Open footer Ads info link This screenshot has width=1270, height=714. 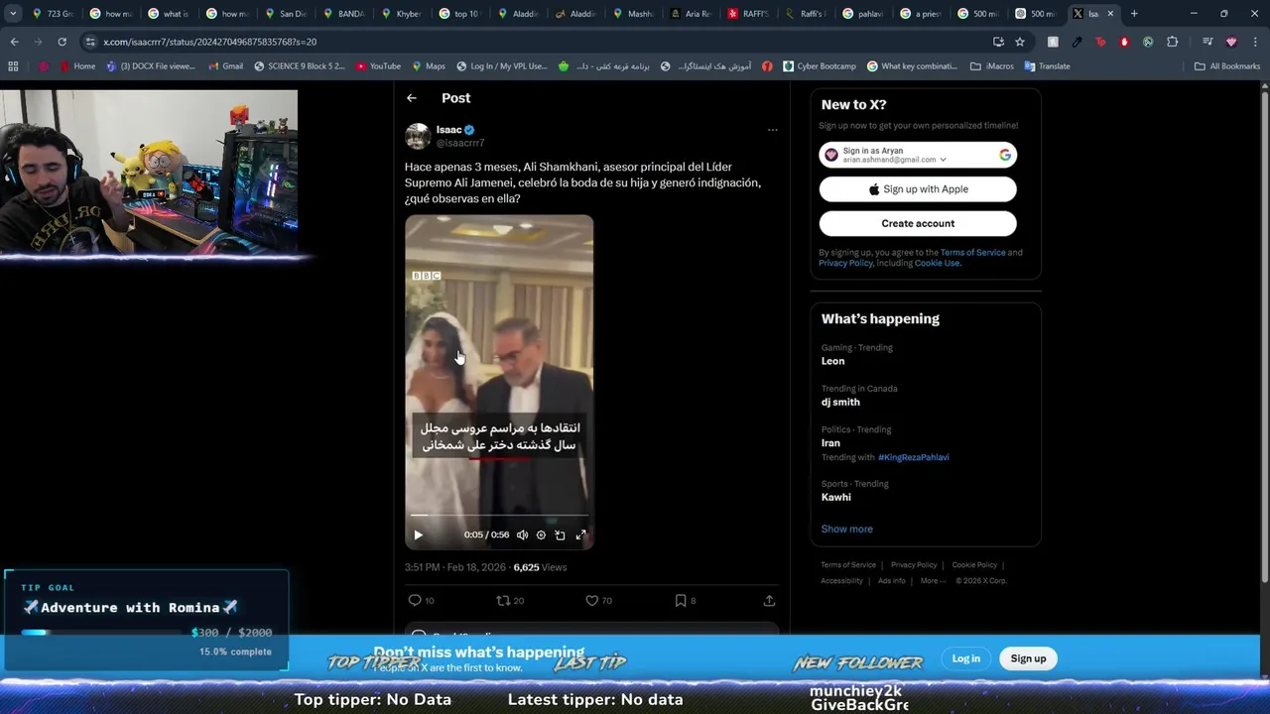(x=891, y=581)
